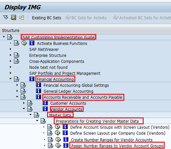Expand the Customer Accounts node

coord(24,103)
